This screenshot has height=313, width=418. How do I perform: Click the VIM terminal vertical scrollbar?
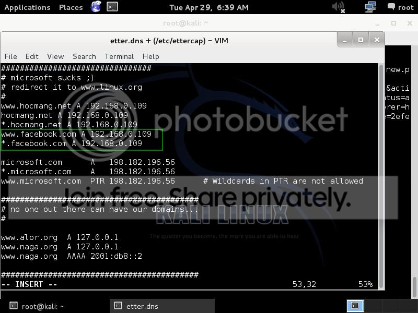click(381, 176)
